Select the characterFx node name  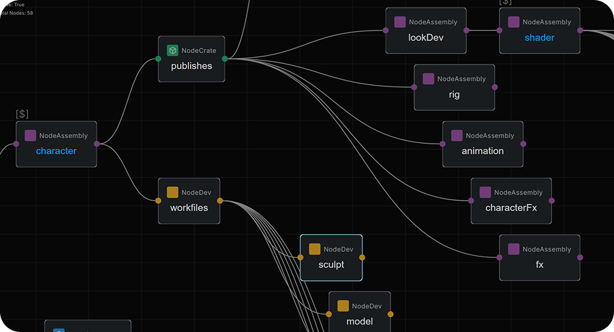pos(511,207)
